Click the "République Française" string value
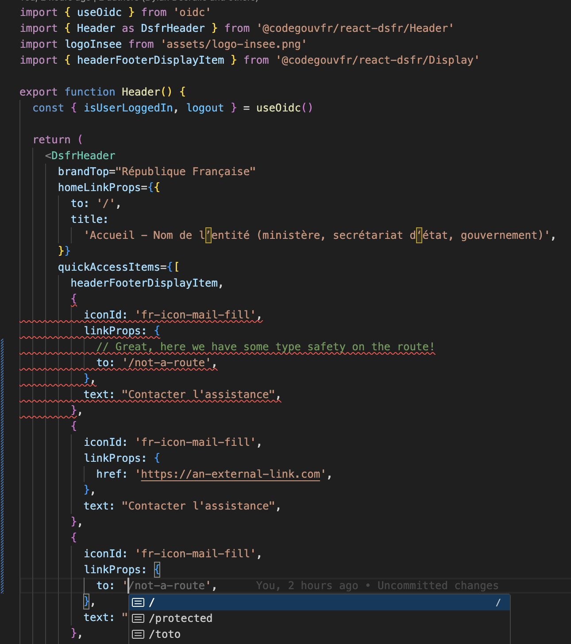 click(x=185, y=172)
